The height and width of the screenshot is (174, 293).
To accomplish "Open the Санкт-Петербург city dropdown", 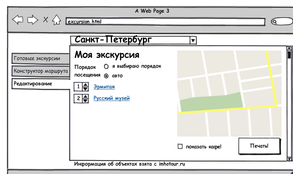I will (193, 40).
